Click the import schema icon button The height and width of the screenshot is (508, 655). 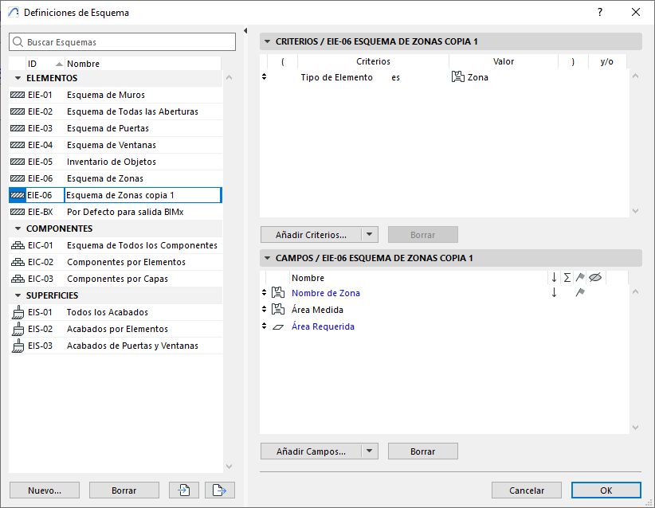click(183, 490)
